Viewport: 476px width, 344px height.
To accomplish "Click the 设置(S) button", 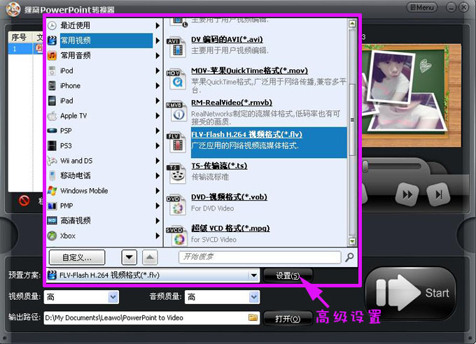I will click(288, 275).
